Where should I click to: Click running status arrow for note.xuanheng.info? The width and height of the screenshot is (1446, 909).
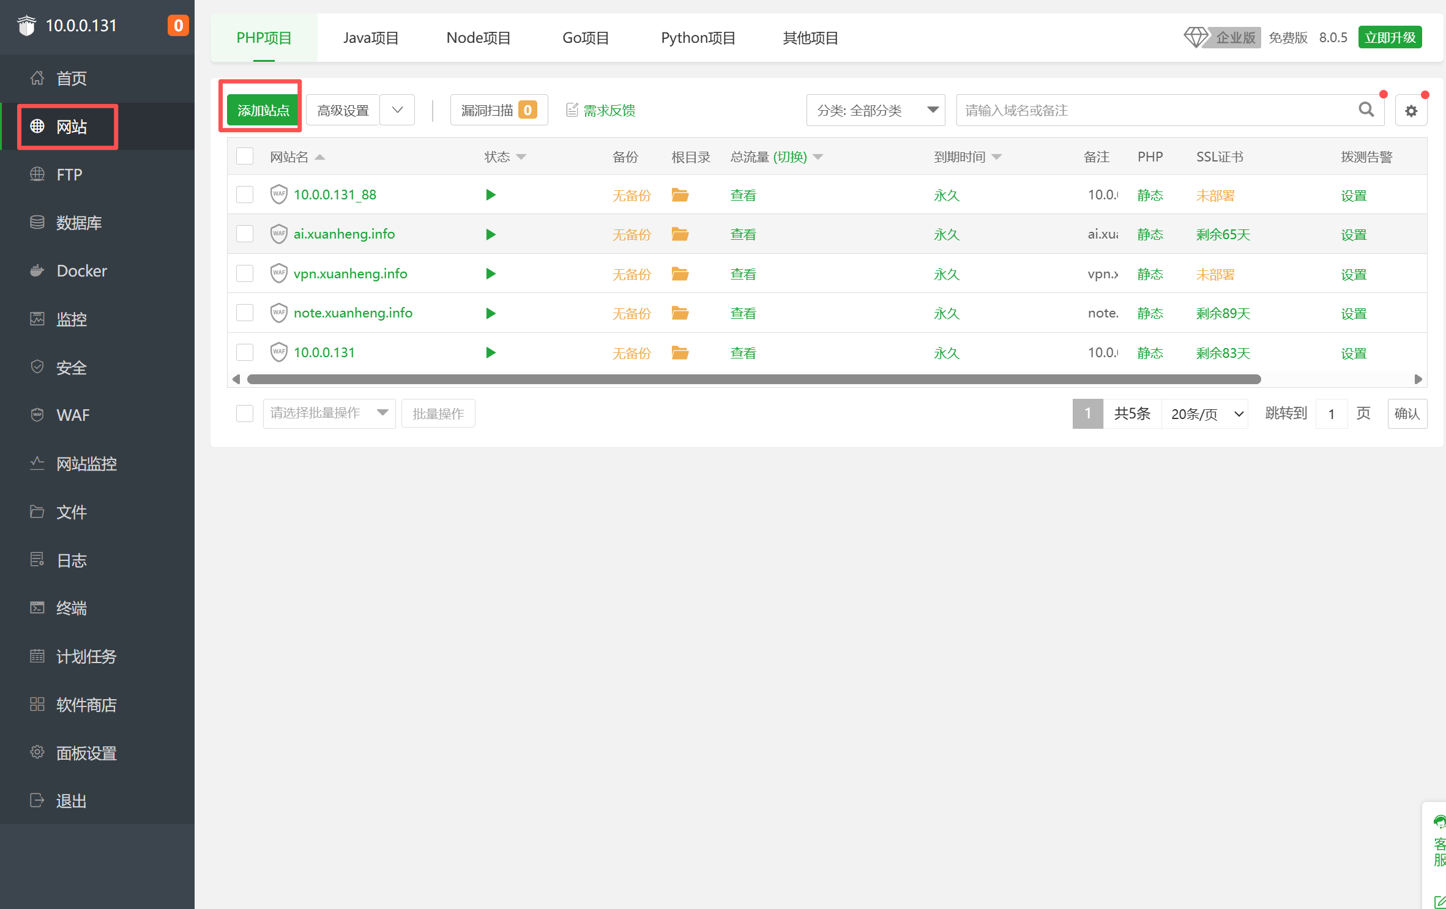[x=490, y=313]
